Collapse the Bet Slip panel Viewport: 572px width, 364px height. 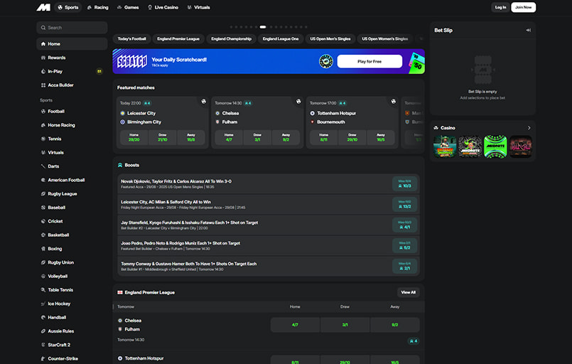(x=528, y=30)
